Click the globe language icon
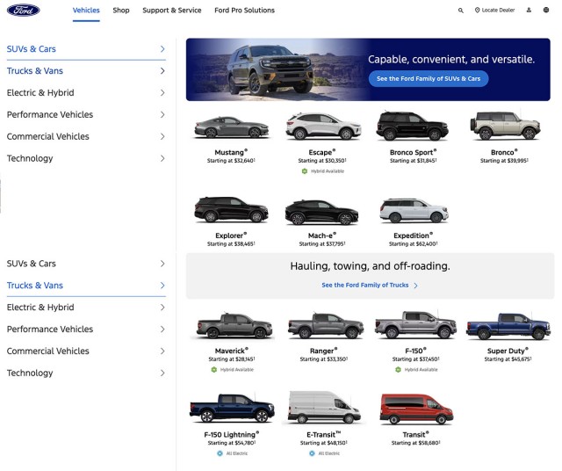 point(546,10)
